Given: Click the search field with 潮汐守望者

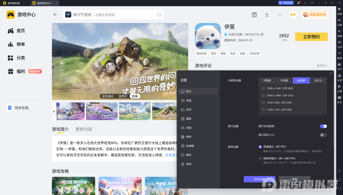Looking at the screenshot, I should pos(114,15).
